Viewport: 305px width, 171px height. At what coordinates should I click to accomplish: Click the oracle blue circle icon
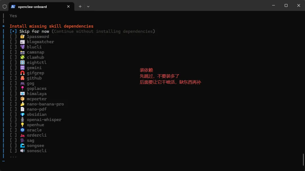(x=22, y=130)
